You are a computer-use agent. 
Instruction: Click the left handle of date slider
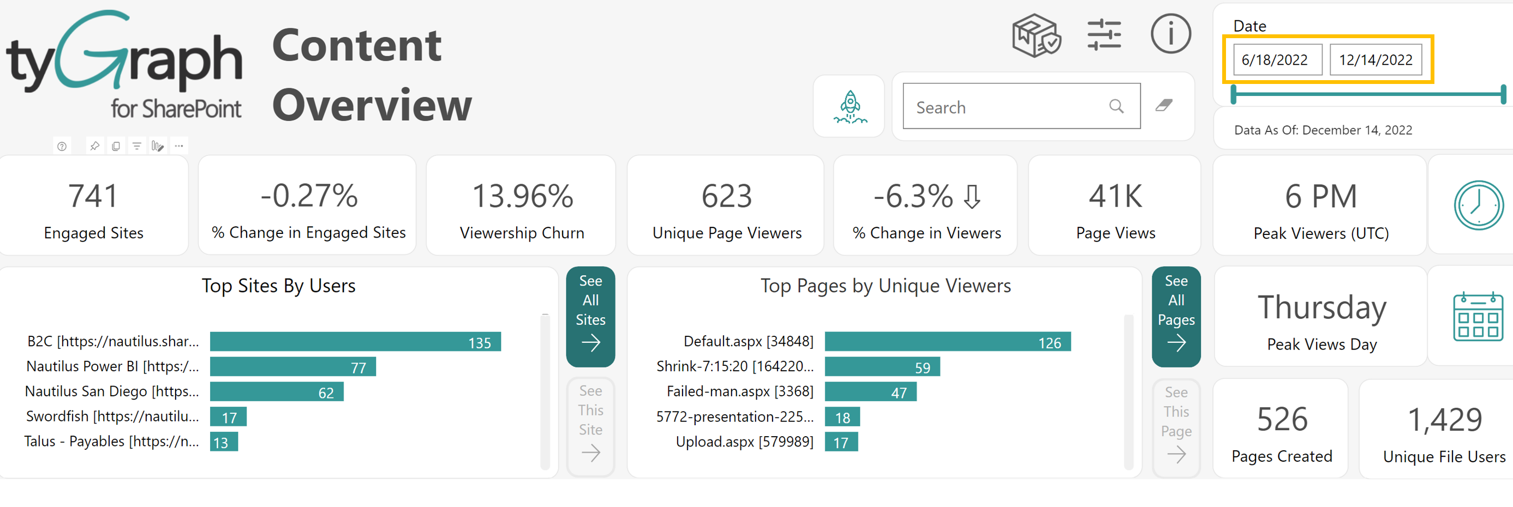click(1234, 94)
